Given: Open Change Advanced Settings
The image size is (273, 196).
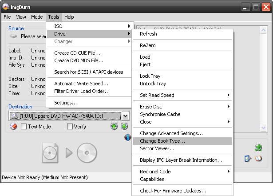Looking at the screenshot, I should [182, 133].
